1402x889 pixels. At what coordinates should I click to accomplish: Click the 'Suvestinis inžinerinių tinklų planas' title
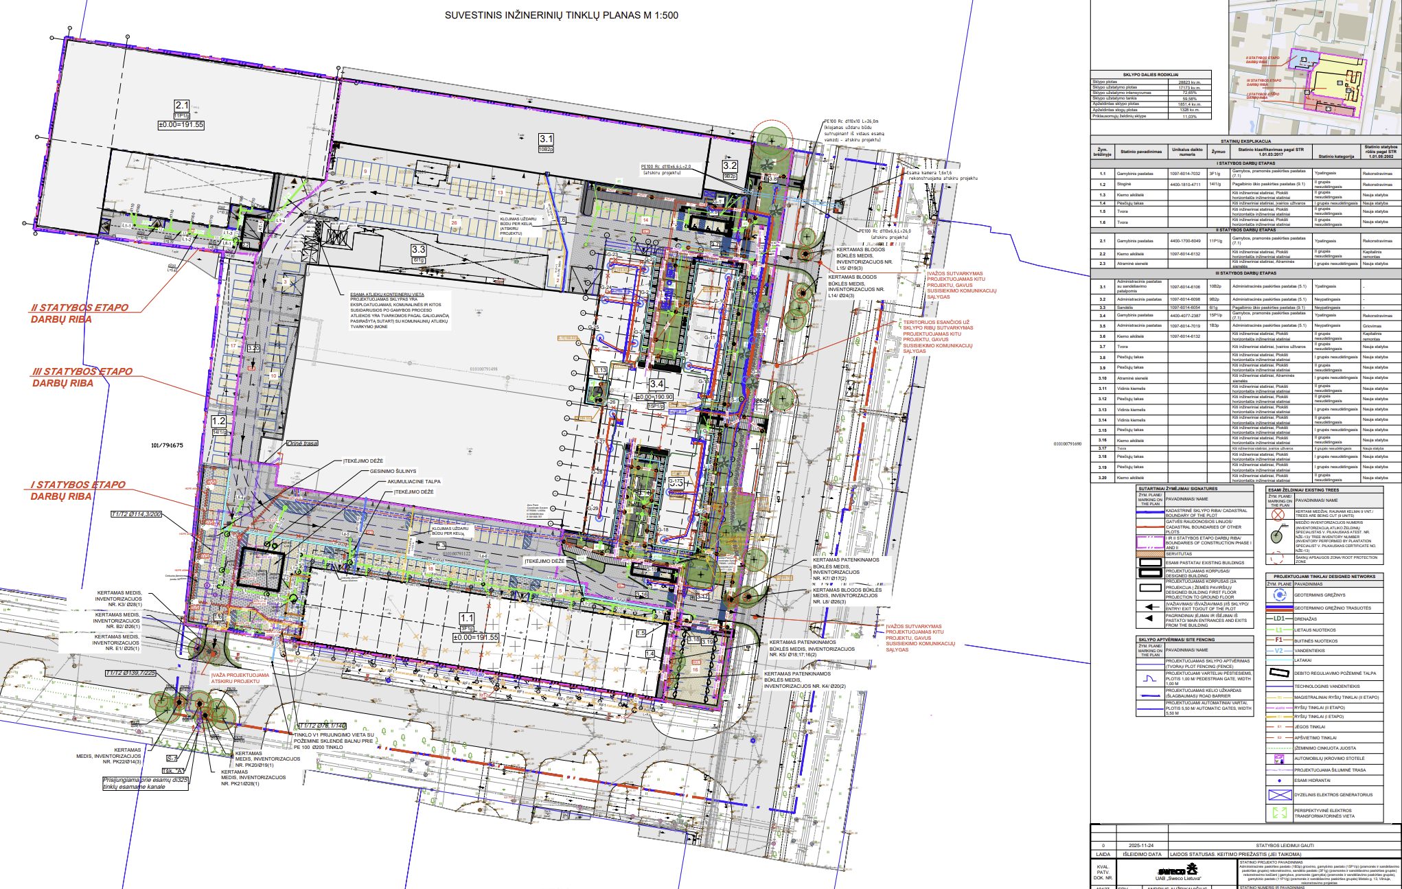561,15
